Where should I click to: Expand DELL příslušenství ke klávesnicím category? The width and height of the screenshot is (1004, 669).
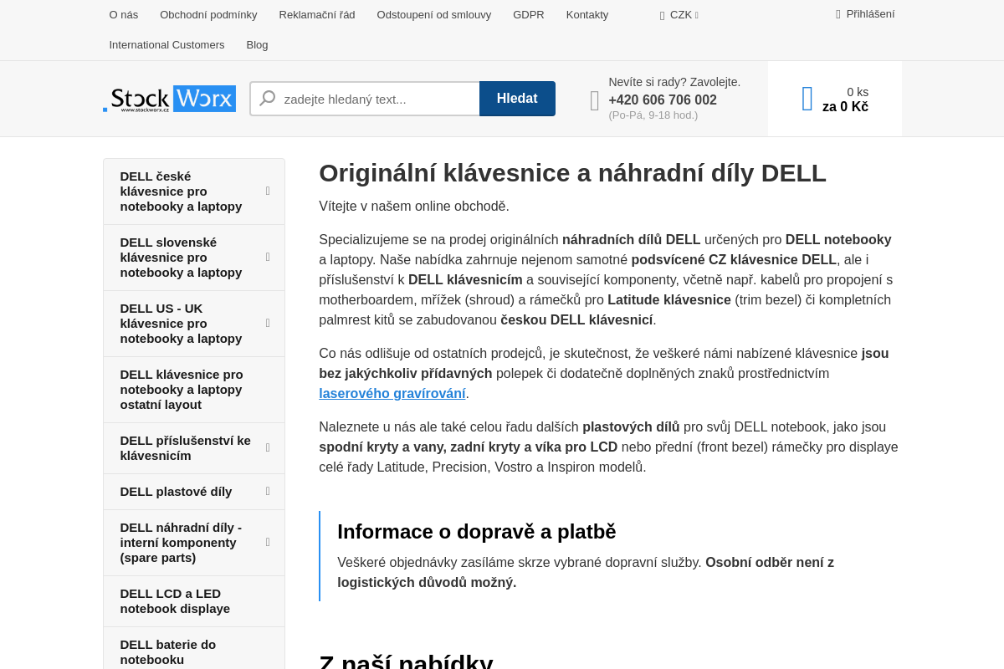pyautogui.click(x=268, y=447)
